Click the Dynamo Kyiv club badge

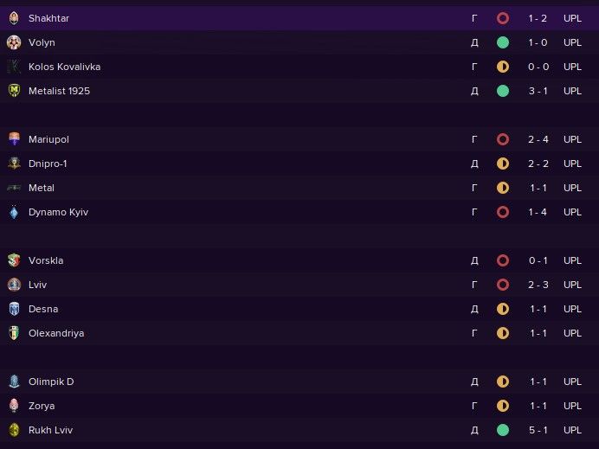pos(13,212)
